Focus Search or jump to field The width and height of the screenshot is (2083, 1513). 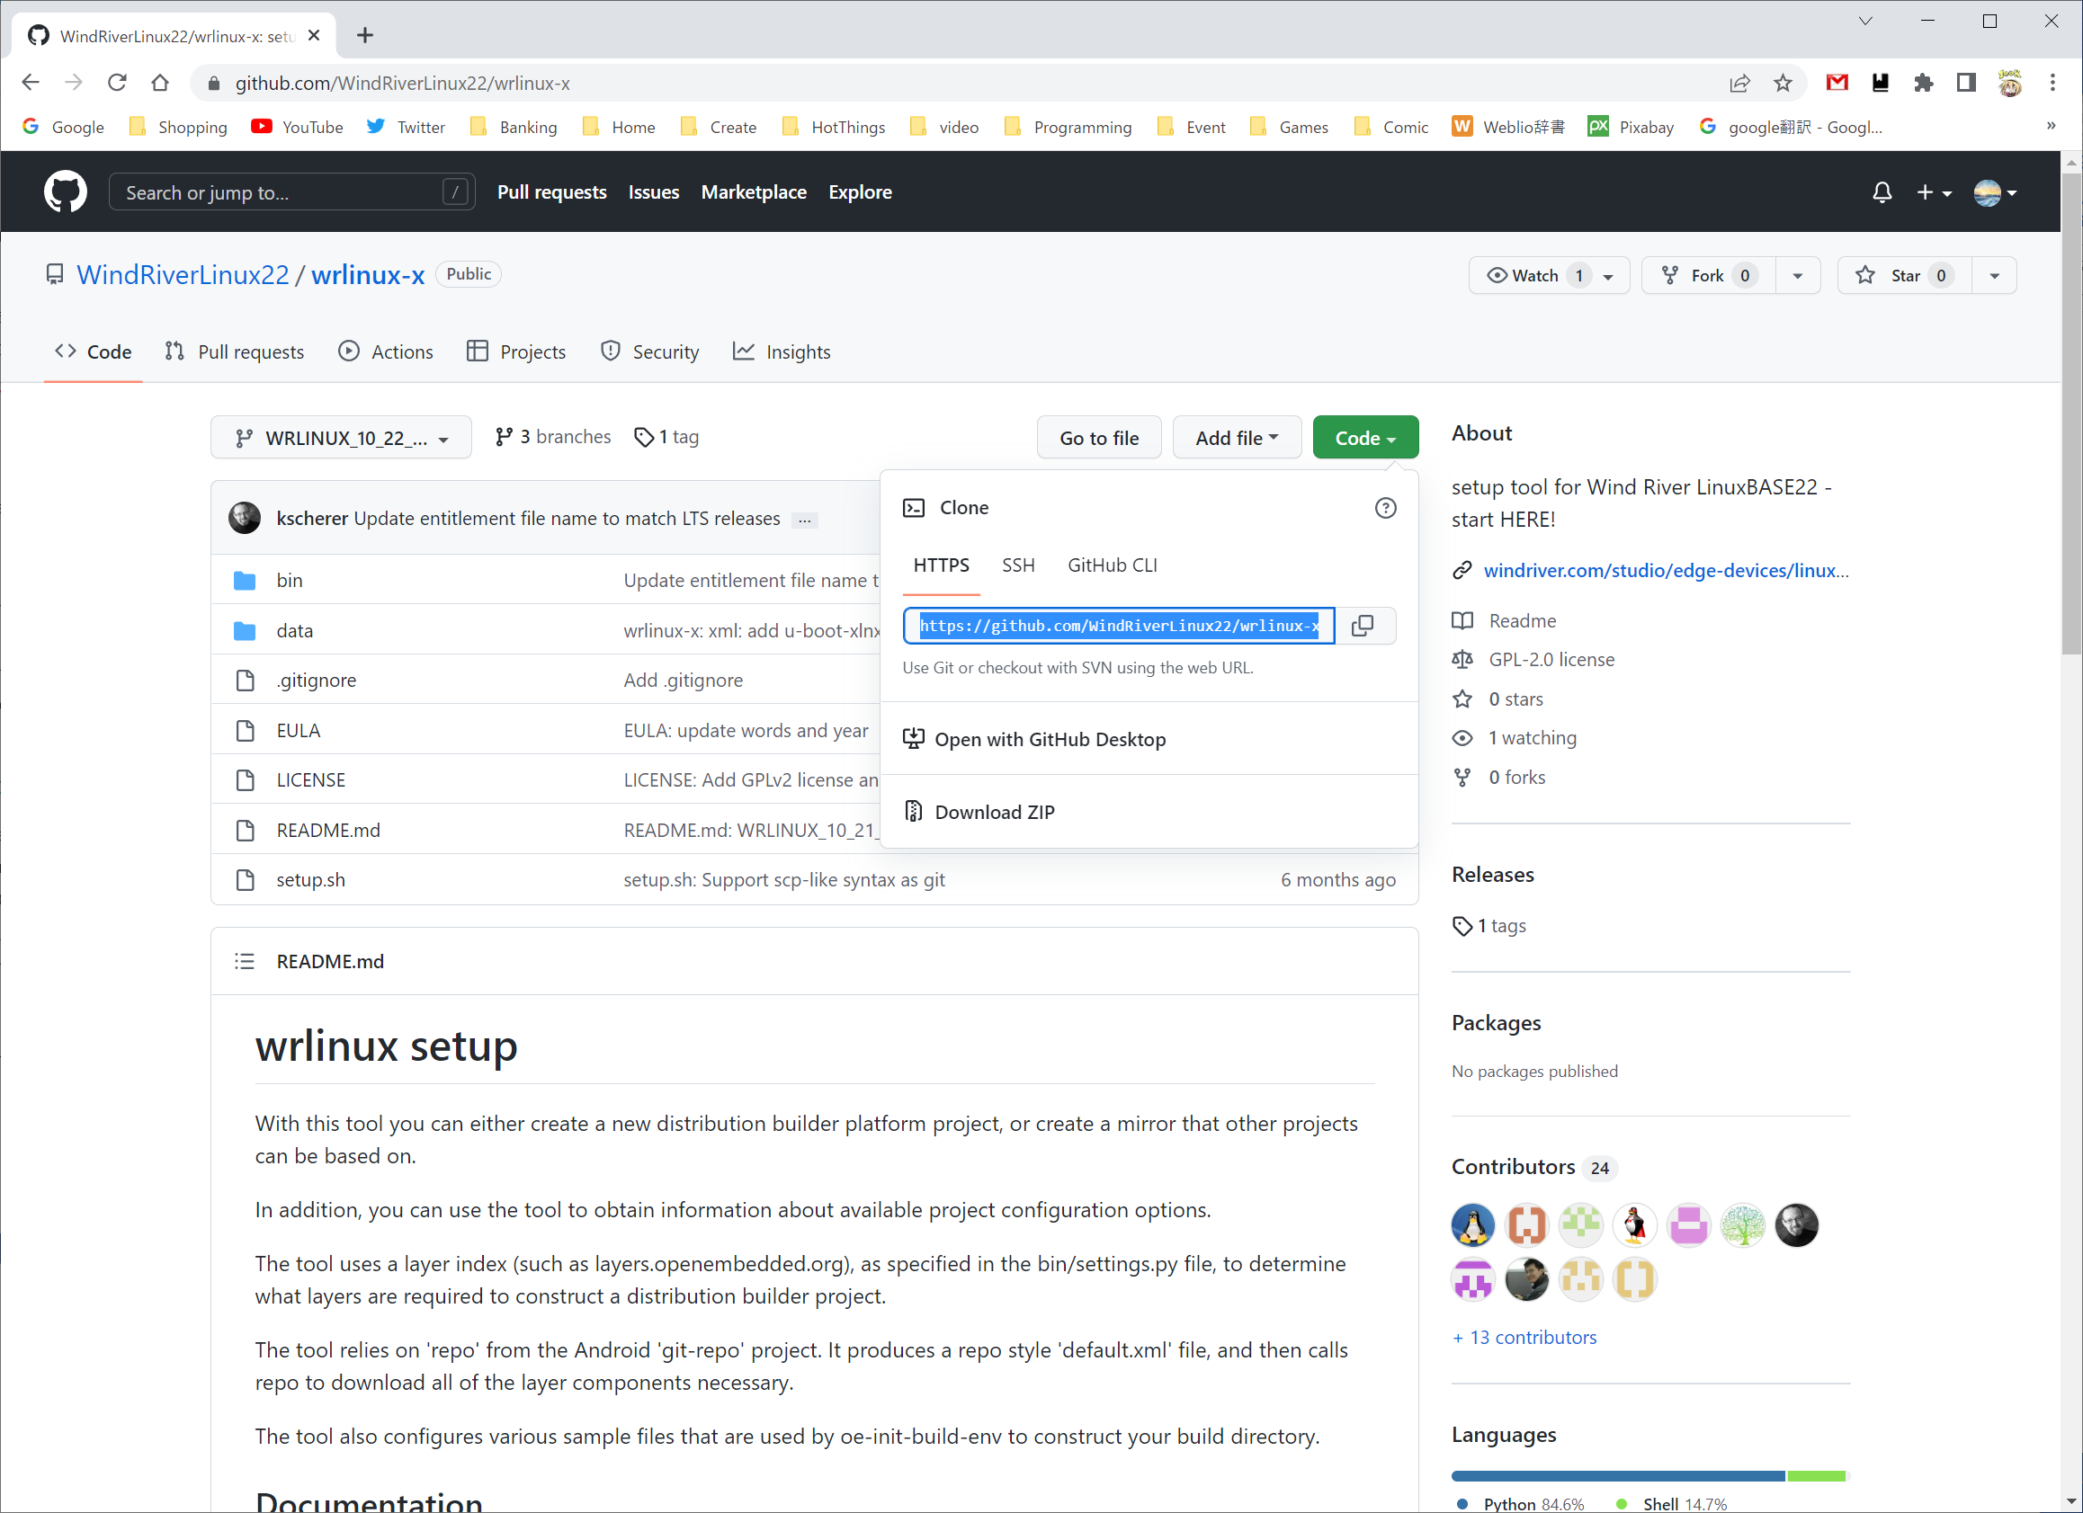tap(291, 191)
